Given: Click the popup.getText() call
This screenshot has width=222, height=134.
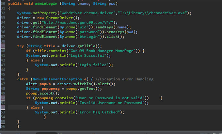Looking at the screenshot, I should pyautogui.click(x=83, y=89).
